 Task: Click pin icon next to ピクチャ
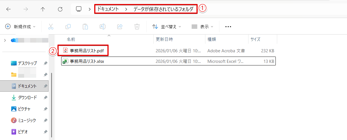tap(45, 109)
